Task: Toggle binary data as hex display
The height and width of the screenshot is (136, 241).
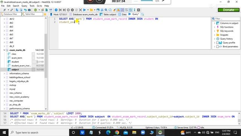Action: point(122,10)
